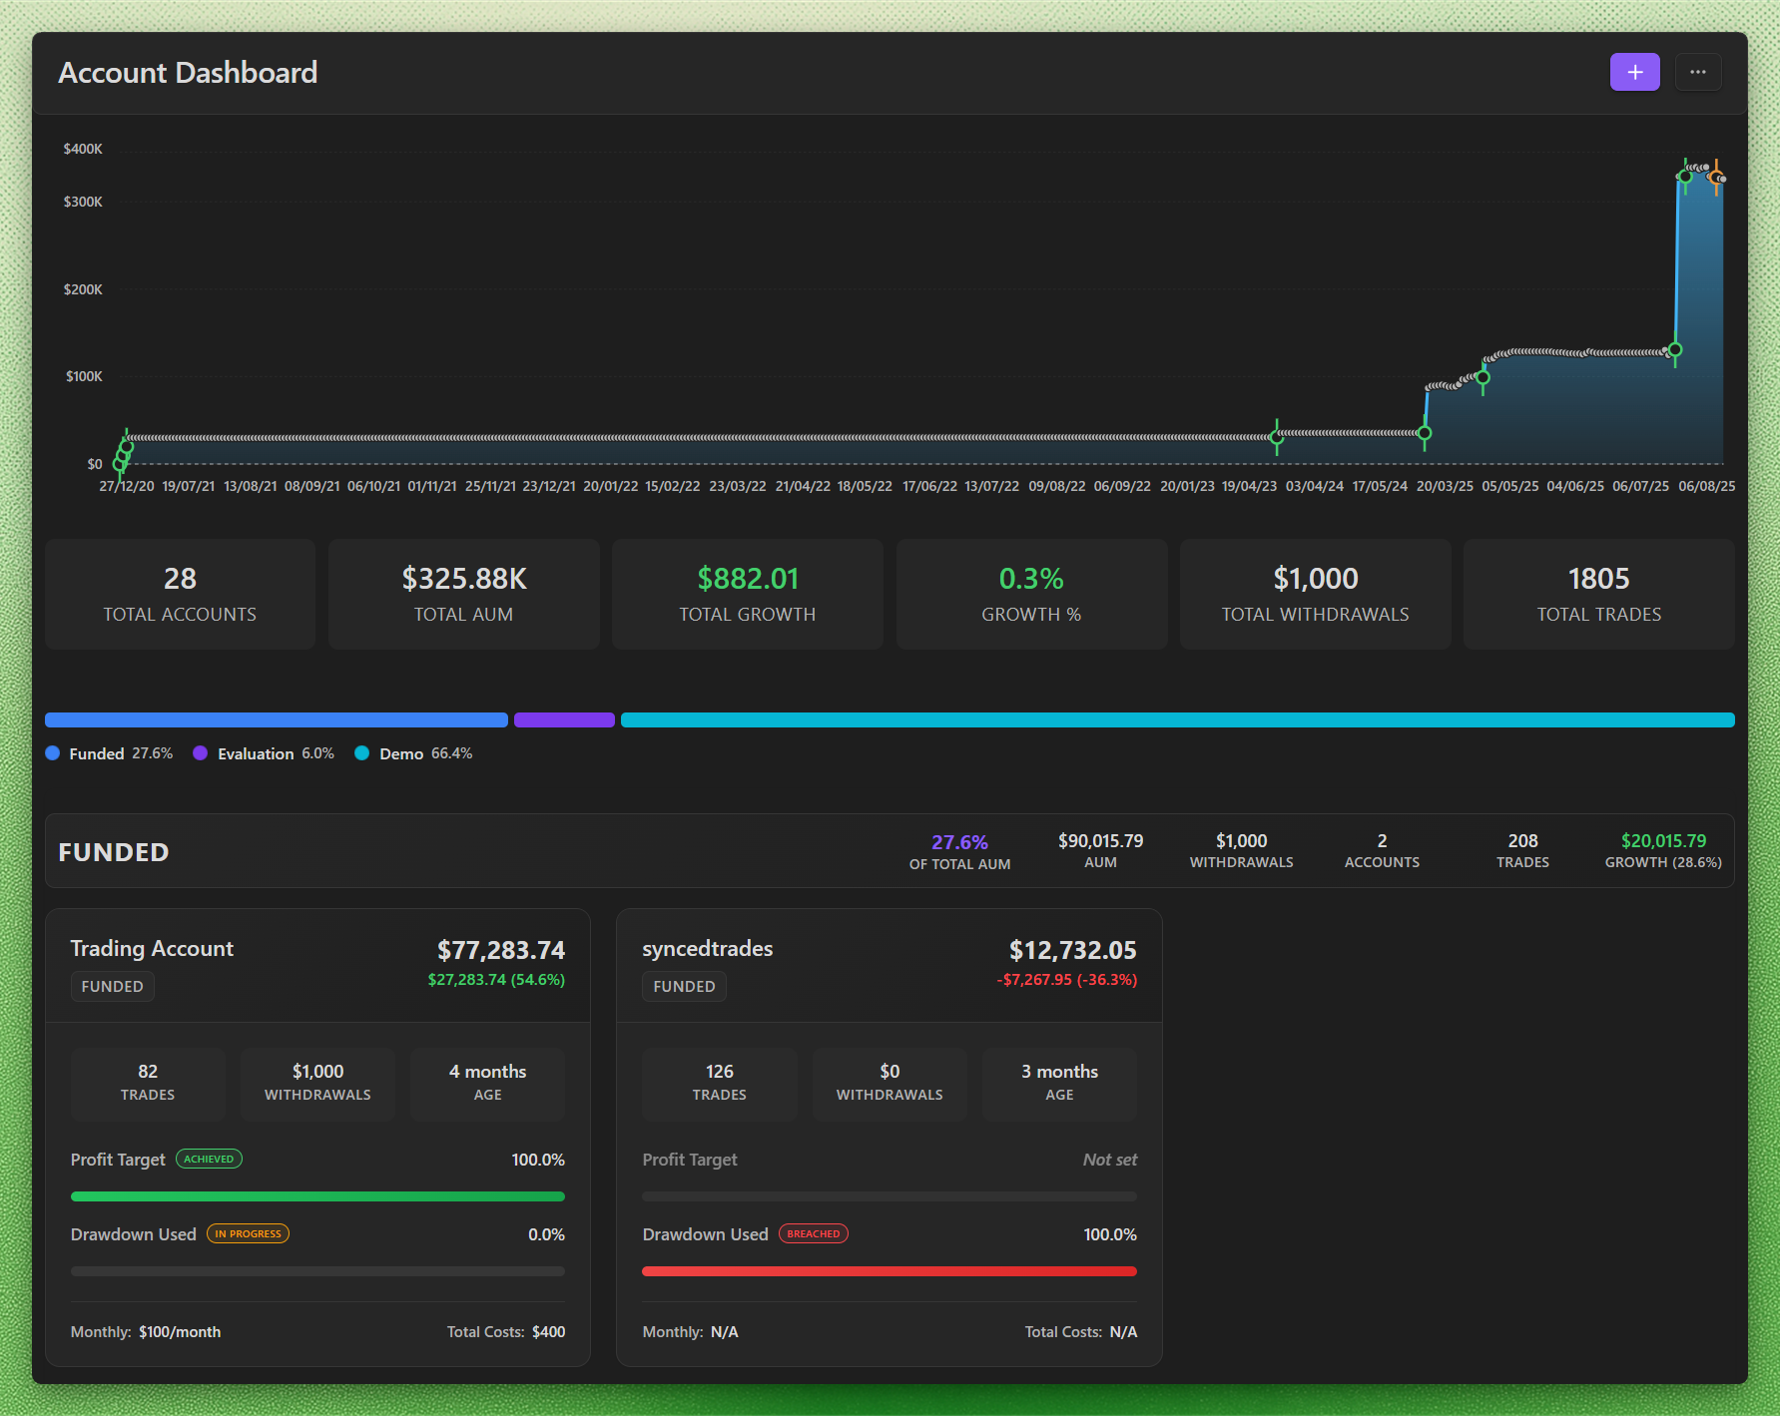Click the blue Funded allocation bar segment
The image size is (1780, 1416).
[277, 719]
